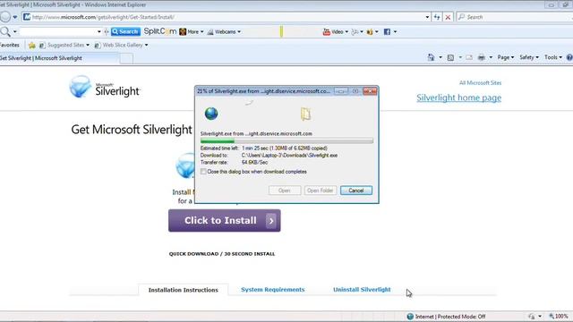Image resolution: width=573 pixels, height=322 pixels.
Task: Expand the Webcams dropdown
Action: tap(239, 32)
